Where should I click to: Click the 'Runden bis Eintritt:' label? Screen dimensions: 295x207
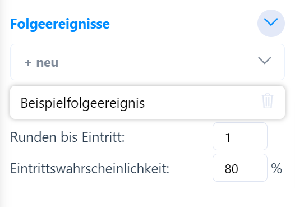[x=67, y=137]
